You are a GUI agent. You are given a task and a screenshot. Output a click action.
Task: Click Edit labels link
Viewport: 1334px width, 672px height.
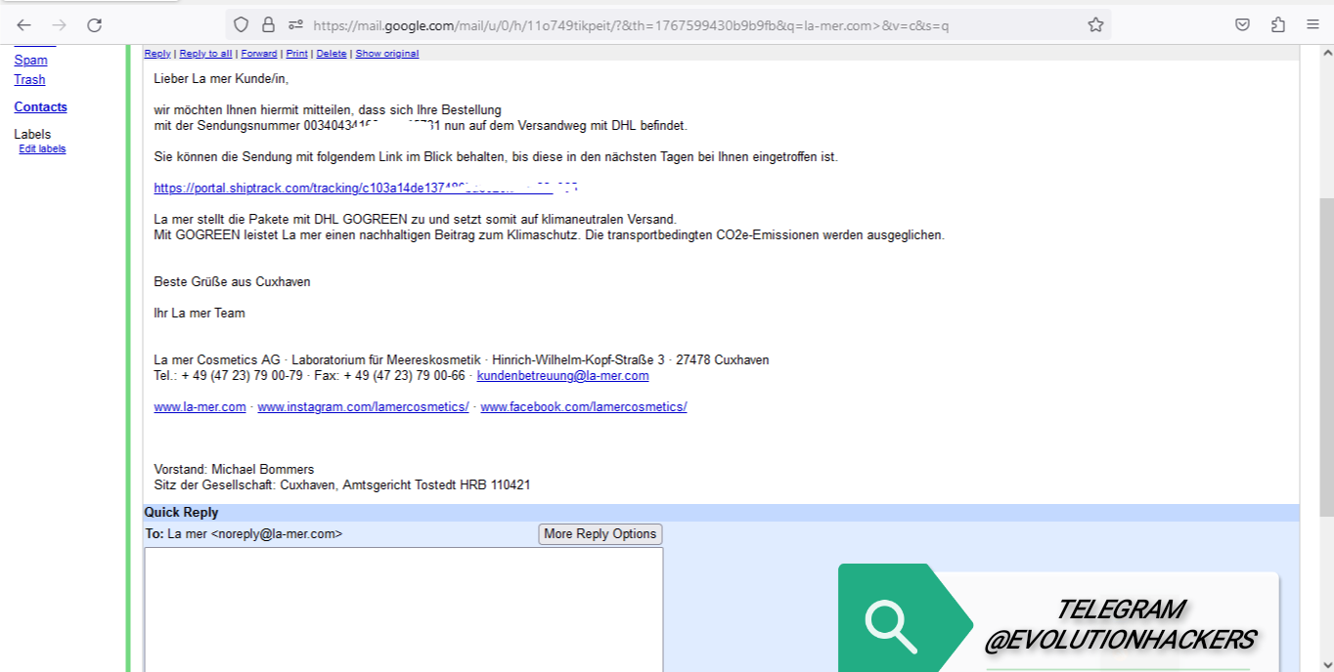[x=42, y=149]
